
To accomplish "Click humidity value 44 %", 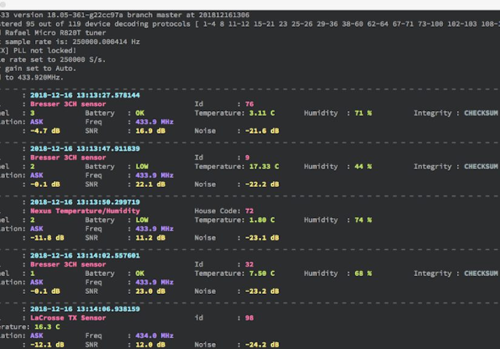I will [363, 166].
